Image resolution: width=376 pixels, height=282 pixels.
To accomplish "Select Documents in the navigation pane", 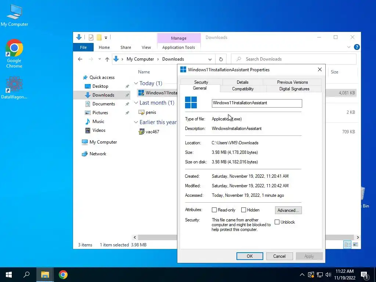I will 104,104.
